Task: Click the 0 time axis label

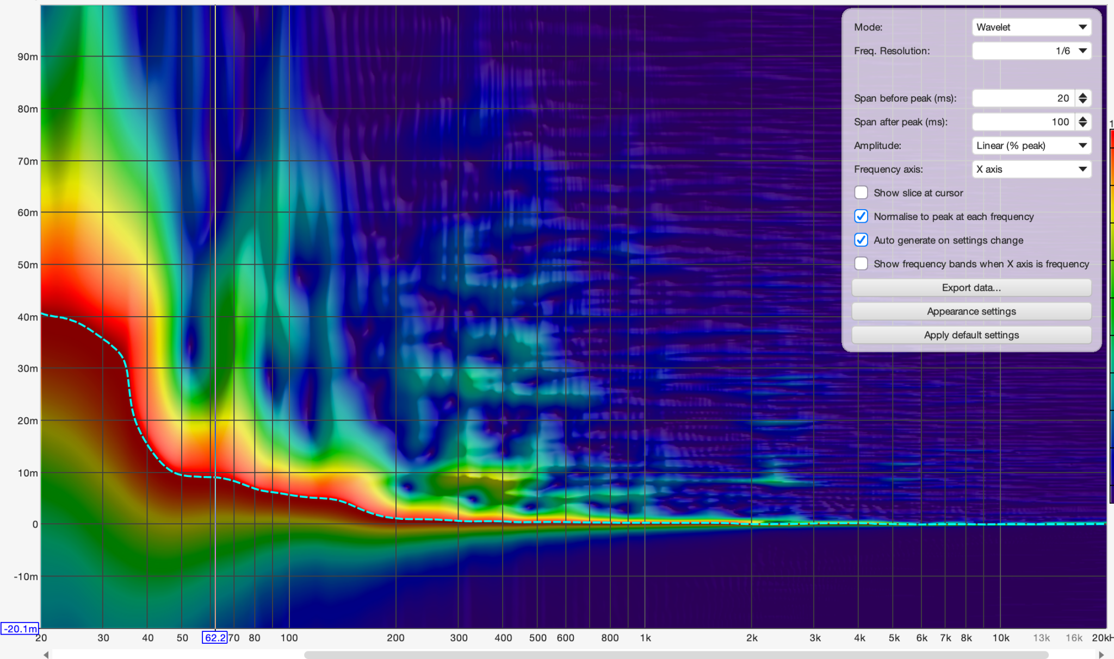Action: coord(35,524)
